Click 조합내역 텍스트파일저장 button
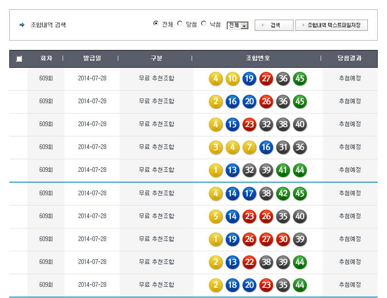 [x=331, y=25]
